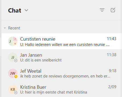Open the Jef Weetal conversation
This screenshot has height=97, width=122.
click(x=62, y=73)
